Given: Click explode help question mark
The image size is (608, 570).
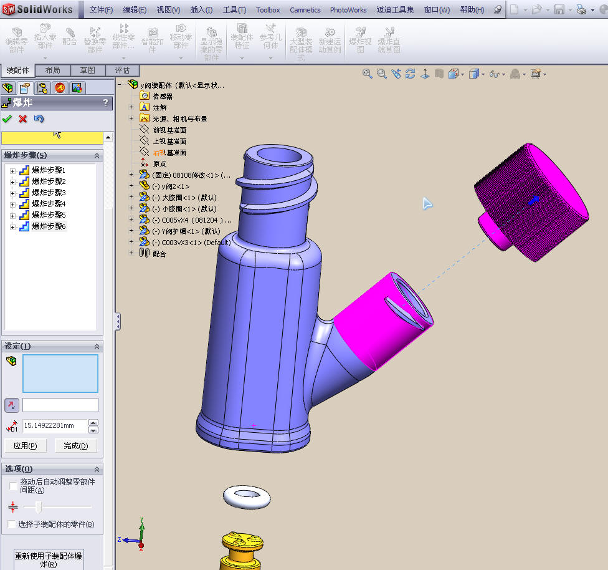Looking at the screenshot, I should pos(105,103).
